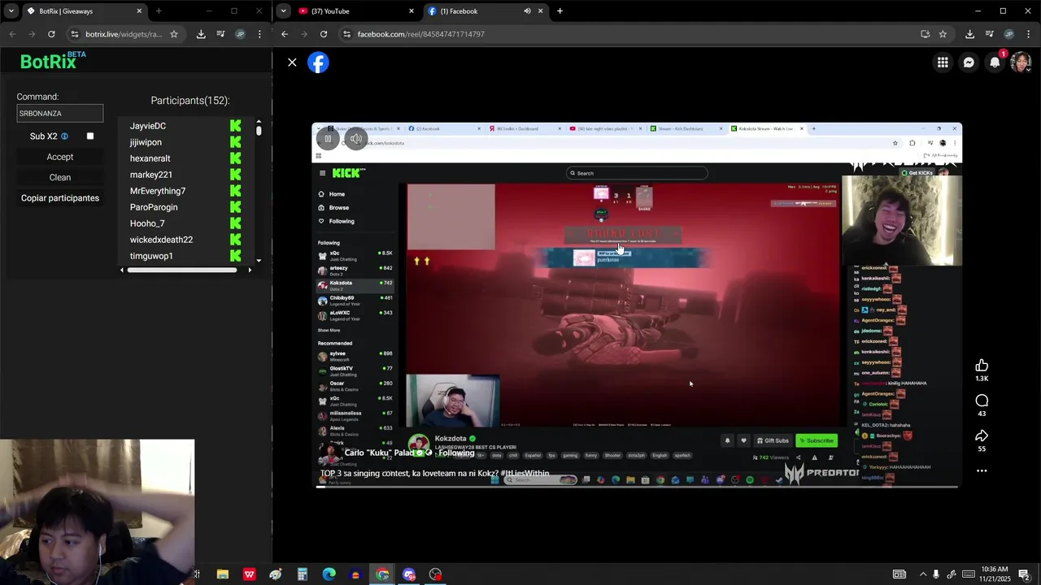Viewport: 1041px width, 585px height.
Task: Open tab search in the Facebook window
Action: [283, 11]
